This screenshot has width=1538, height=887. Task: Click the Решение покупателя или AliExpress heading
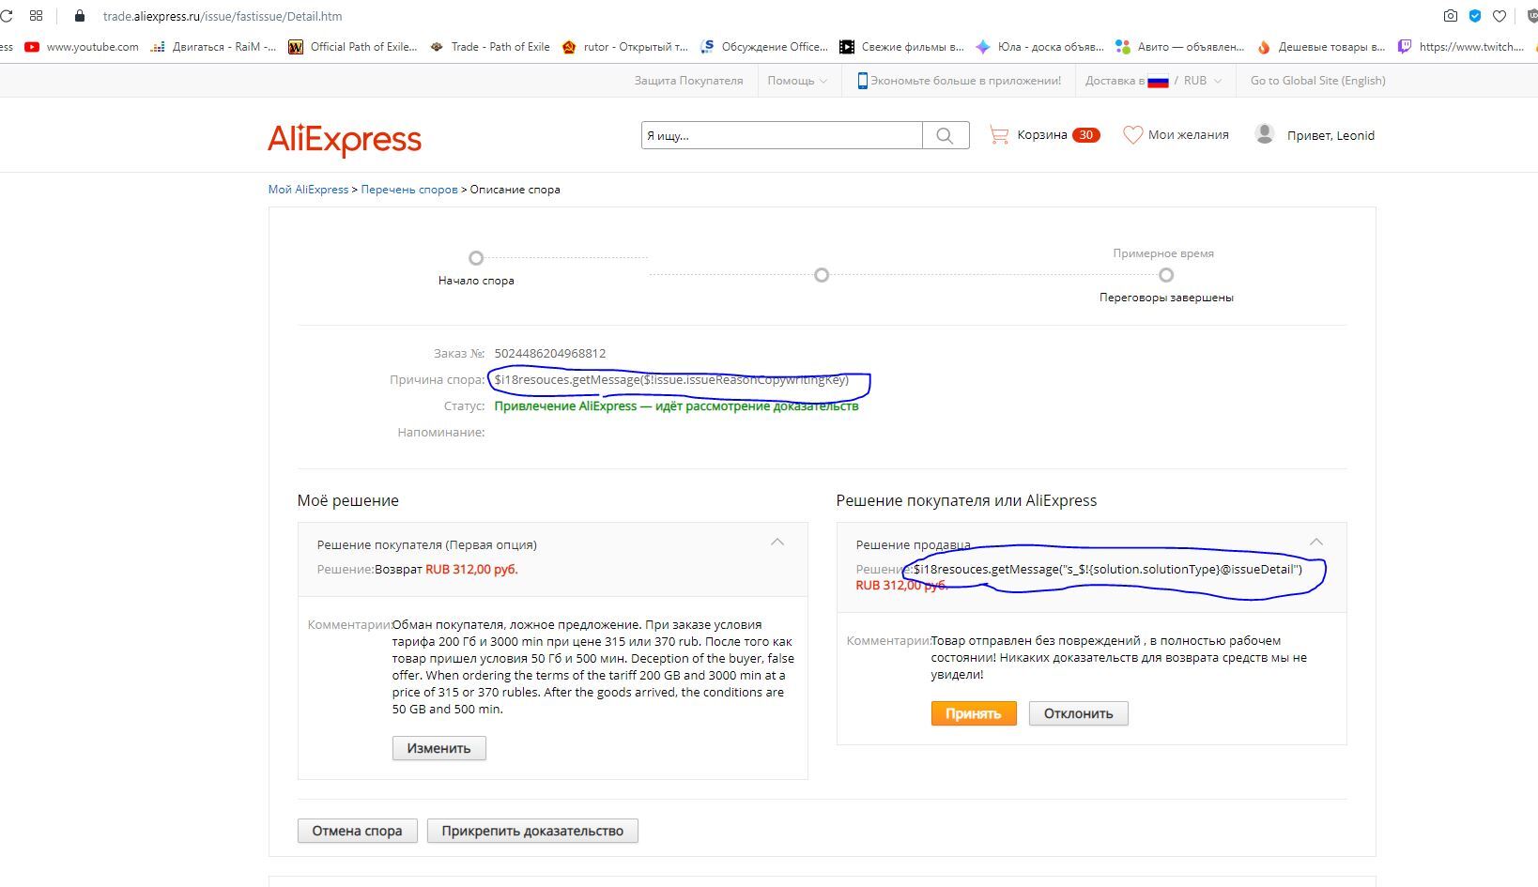966,500
